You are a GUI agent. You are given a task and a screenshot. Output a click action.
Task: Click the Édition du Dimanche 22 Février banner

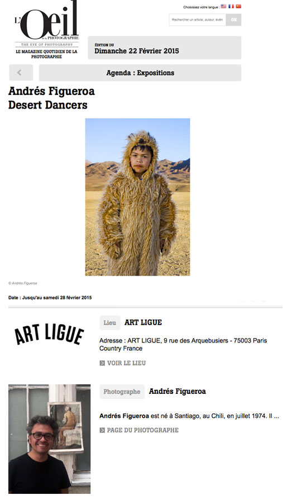pos(165,48)
